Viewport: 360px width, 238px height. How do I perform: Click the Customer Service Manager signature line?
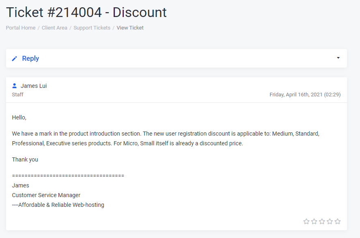pyautogui.click(x=46, y=195)
